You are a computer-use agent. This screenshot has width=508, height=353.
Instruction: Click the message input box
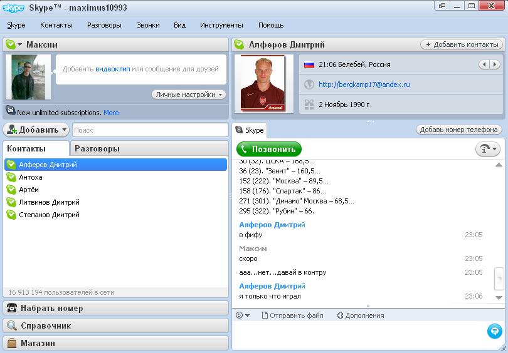[x=359, y=335]
